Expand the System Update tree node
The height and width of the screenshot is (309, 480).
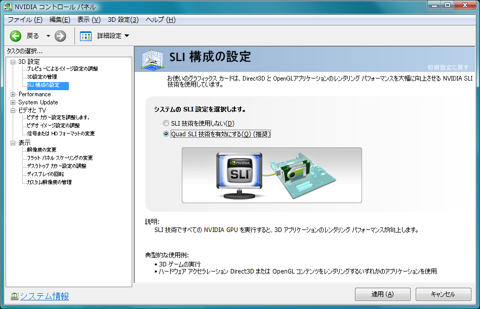tap(13, 102)
